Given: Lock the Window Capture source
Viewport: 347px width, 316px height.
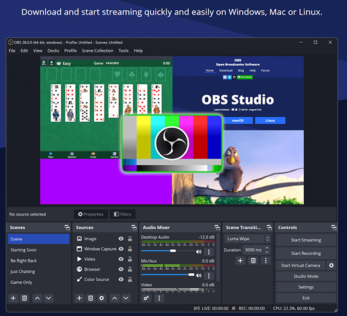Looking at the screenshot, I should tap(130, 249).
